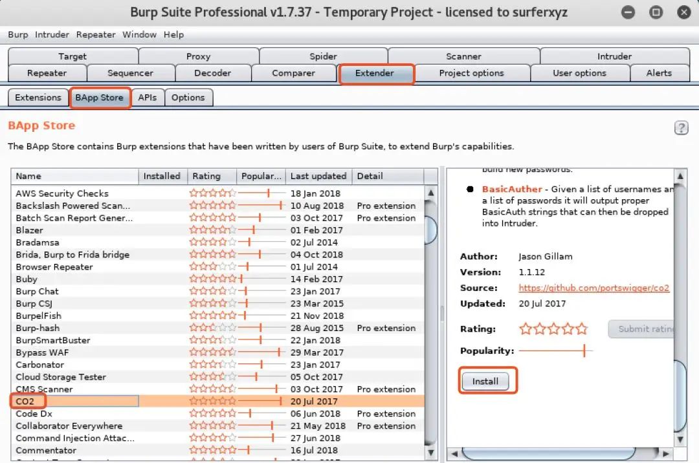The height and width of the screenshot is (463, 699).
Task: Open the Project options tab
Action: [472, 73]
